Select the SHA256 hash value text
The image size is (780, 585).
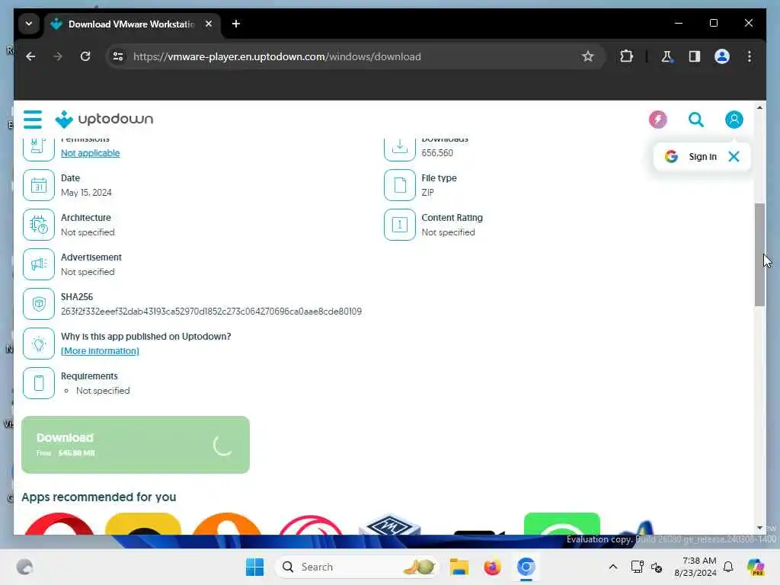click(211, 312)
